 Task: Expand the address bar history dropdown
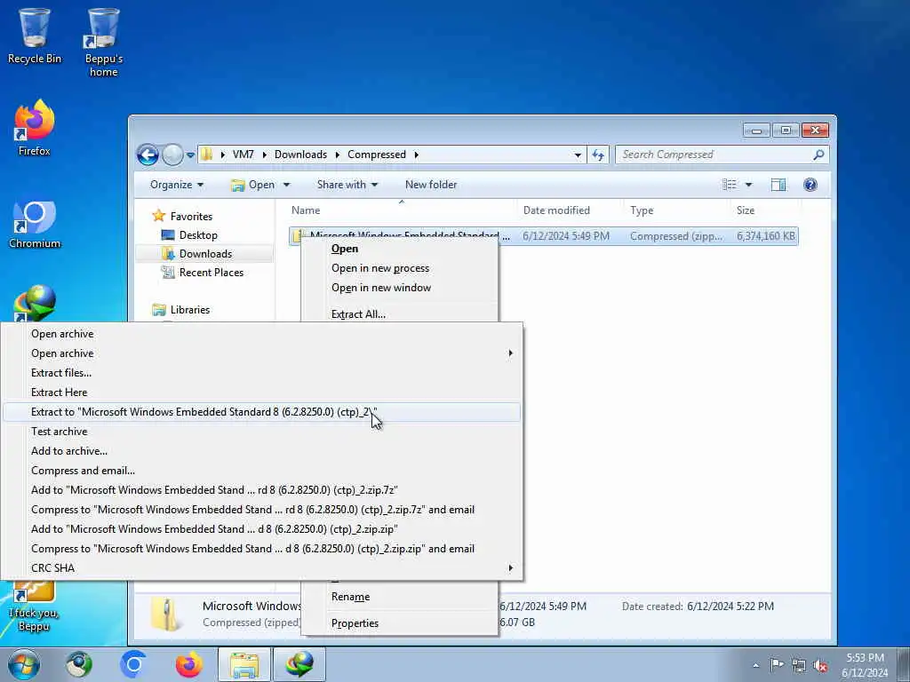coord(578,155)
